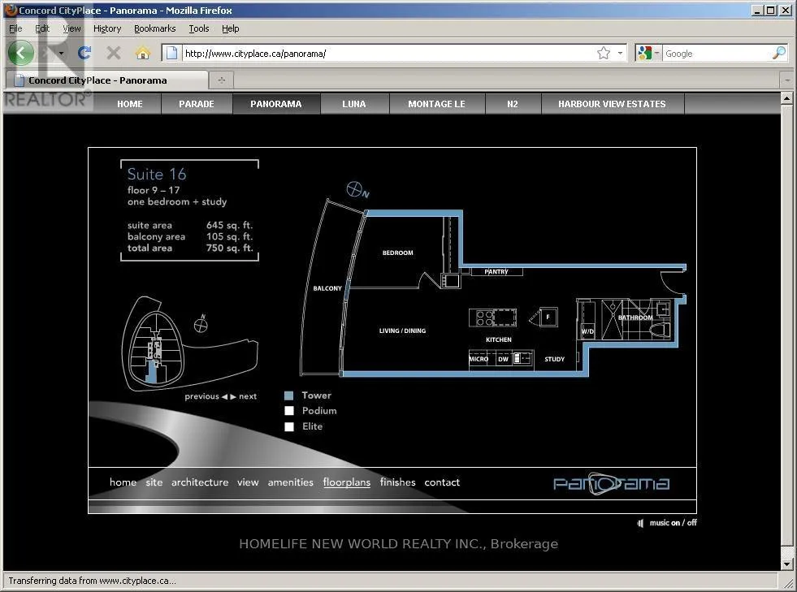Image resolution: width=797 pixels, height=592 pixels.
Task: Click the amenities link
Action: click(290, 482)
